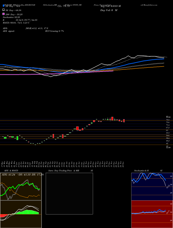Click the '67.2' price axis label
This screenshot has height=228, width=173.
point(168,128)
